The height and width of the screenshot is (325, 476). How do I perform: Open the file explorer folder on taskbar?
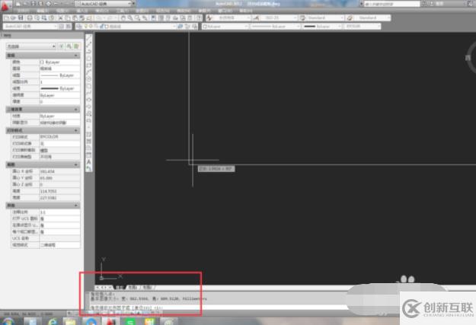70,321
